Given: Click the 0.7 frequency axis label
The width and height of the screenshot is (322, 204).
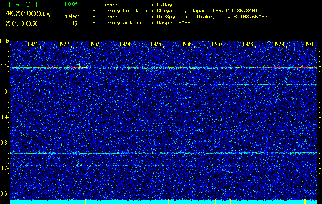Looking at the screenshot, I should pyautogui.click(x=4, y=168).
